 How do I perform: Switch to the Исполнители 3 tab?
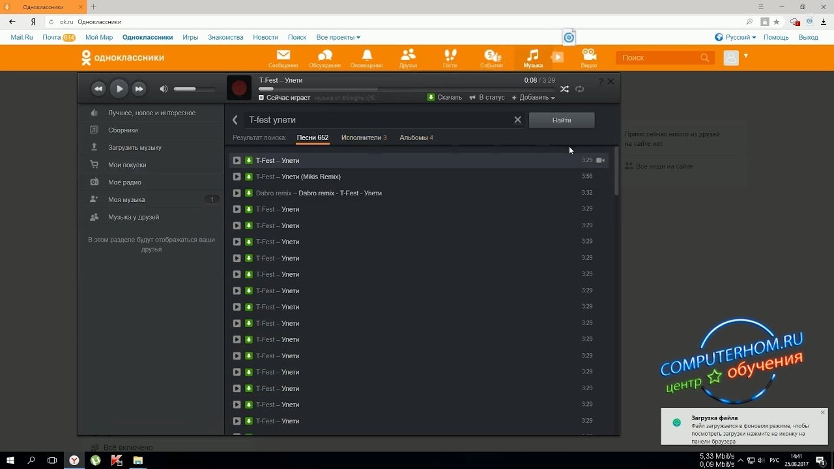(364, 137)
